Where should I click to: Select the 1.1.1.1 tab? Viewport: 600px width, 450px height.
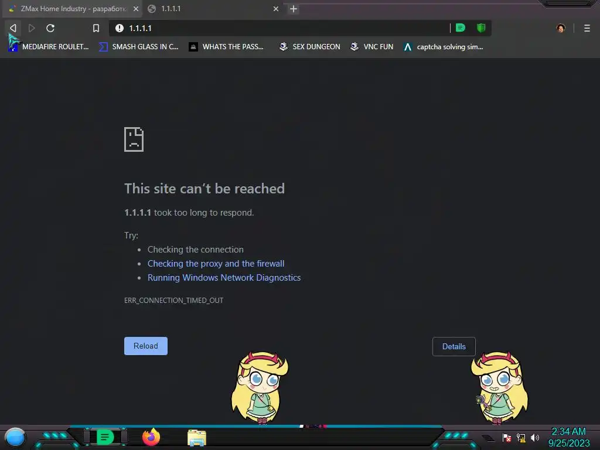[213, 9]
